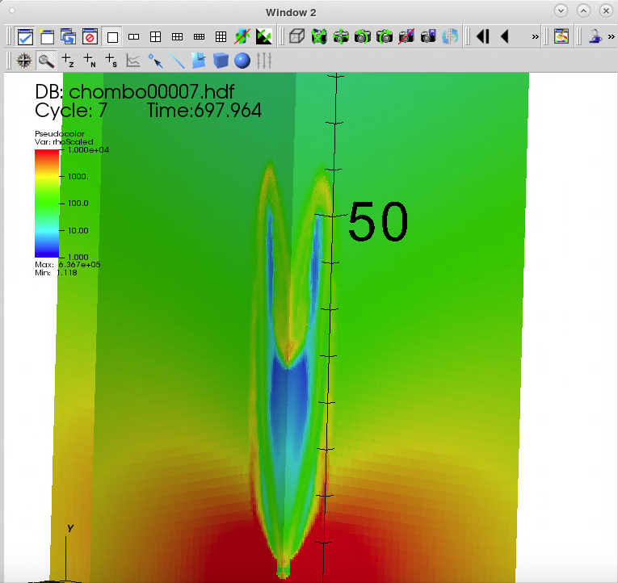
Task: Switch to the 2x2 window layout
Action: (156, 36)
